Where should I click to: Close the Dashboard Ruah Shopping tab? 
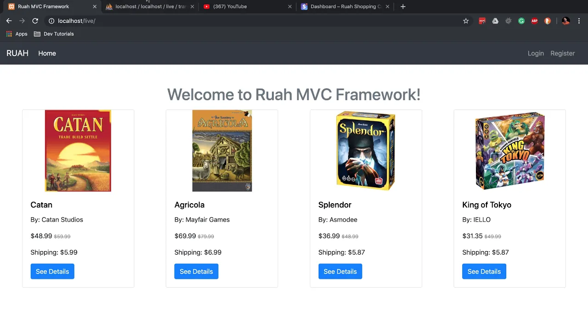[387, 6]
